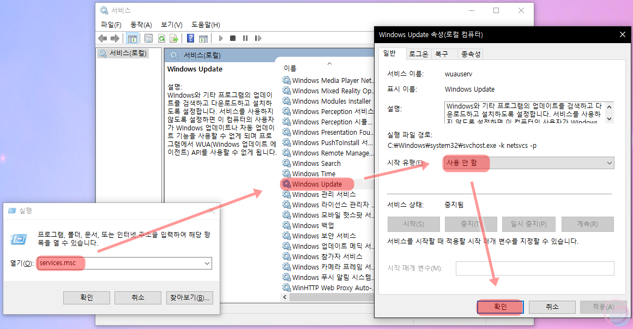The height and width of the screenshot is (329, 633).
Task: Click the Pause Service icon
Action: (245, 38)
